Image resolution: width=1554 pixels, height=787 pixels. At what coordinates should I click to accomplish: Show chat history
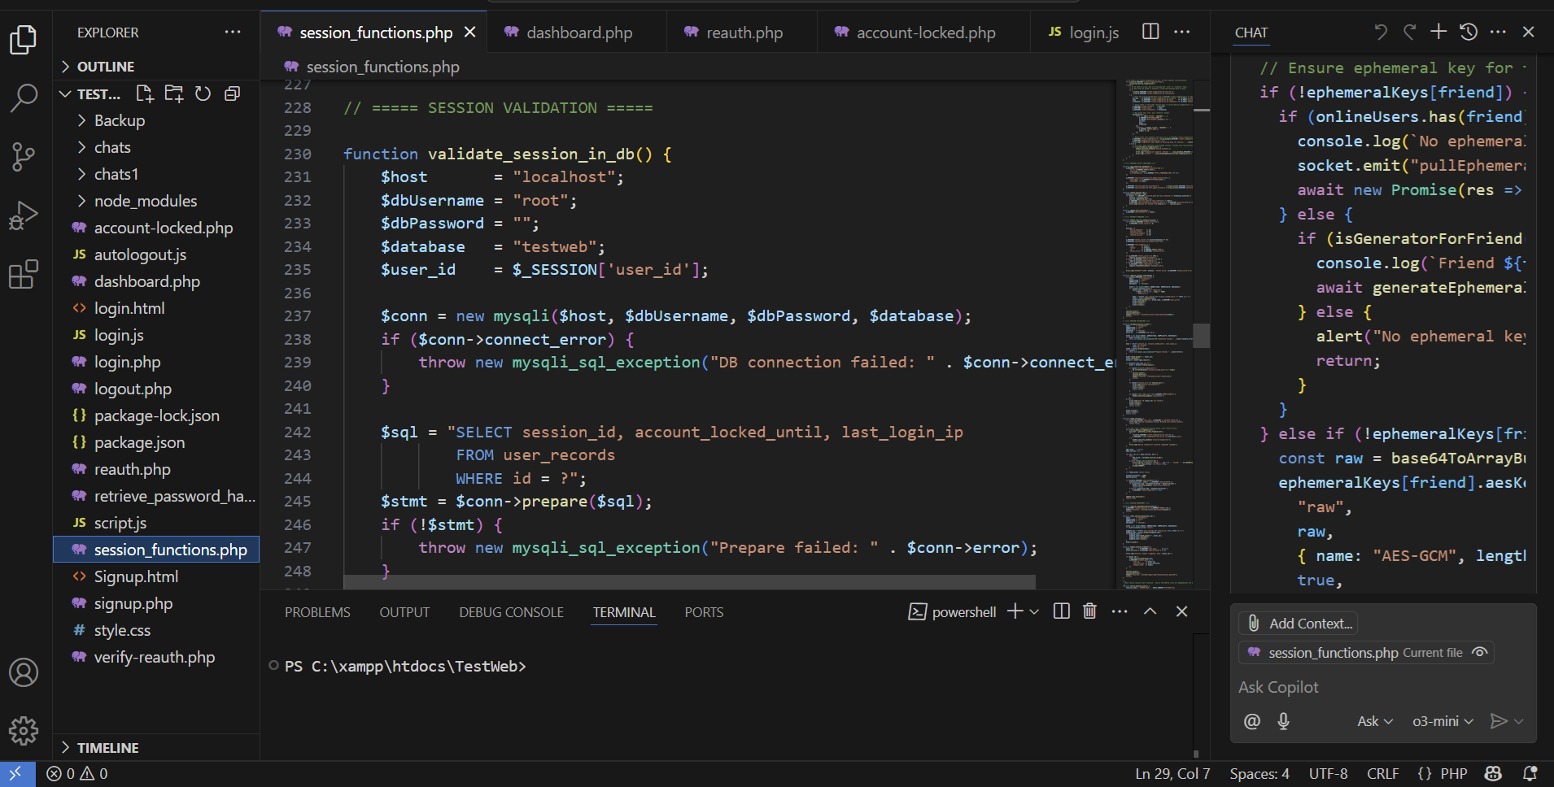tap(1469, 32)
